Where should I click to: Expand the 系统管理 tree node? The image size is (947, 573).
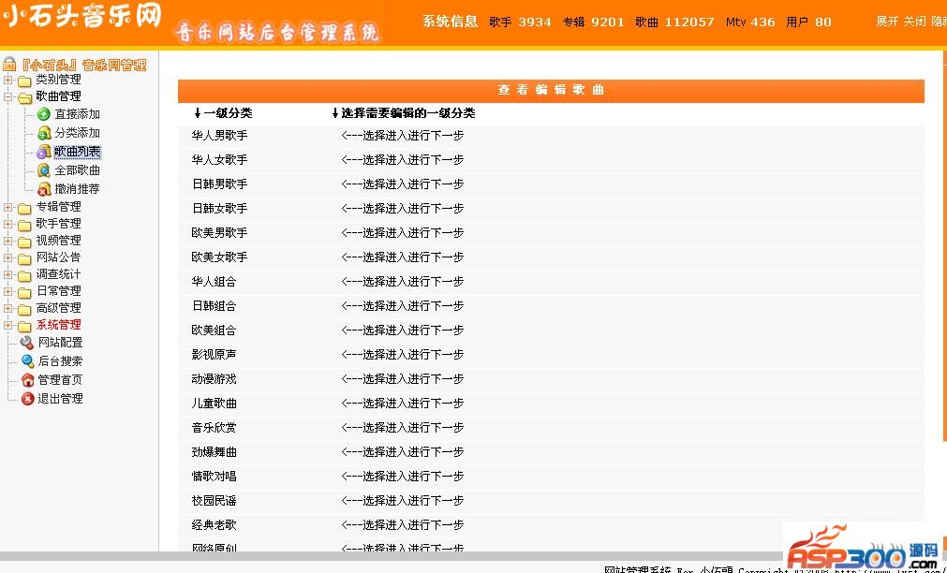pos(7,326)
